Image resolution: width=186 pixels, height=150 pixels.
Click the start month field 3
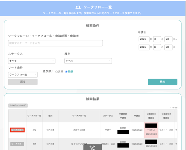(157, 39)
